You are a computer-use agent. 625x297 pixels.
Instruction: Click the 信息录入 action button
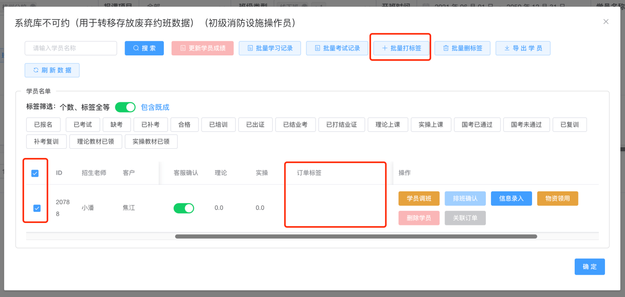[x=511, y=199]
